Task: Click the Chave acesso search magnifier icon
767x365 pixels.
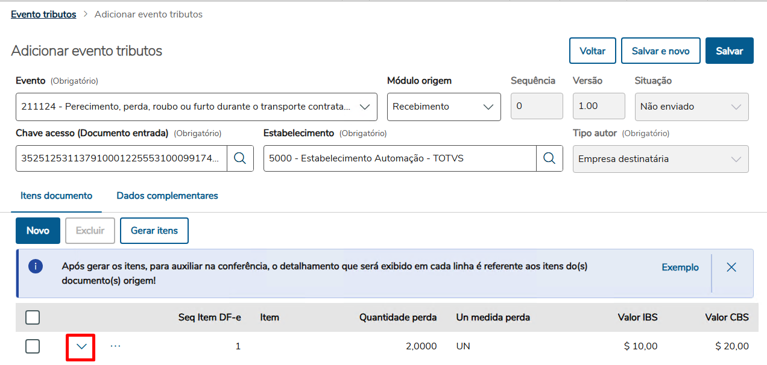Action: click(240, 158)
